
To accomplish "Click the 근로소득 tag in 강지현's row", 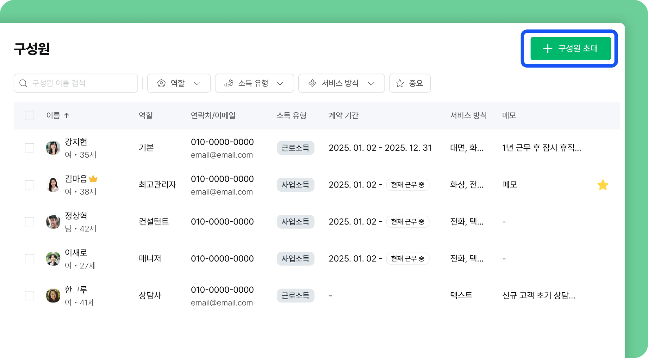I will [x=296, y=148].
